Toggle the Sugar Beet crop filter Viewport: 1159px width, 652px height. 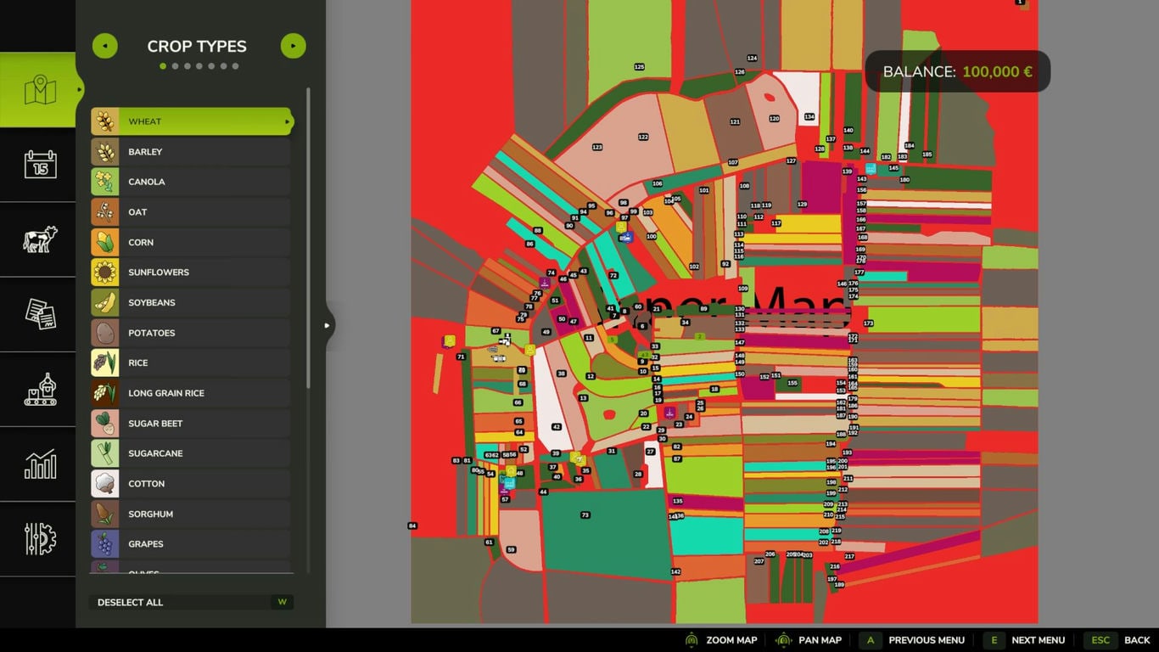point(192,424)
